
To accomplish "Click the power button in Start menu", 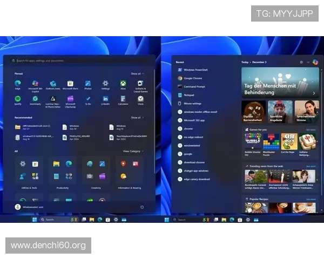I will (x=142, y=207).
